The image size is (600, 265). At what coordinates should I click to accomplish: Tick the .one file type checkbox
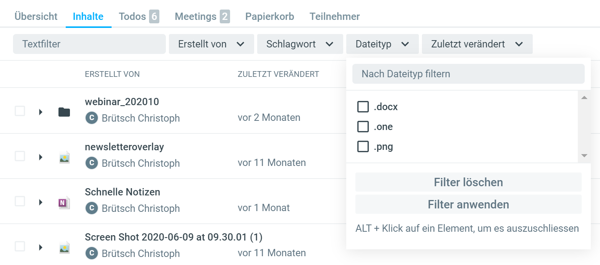363,127
